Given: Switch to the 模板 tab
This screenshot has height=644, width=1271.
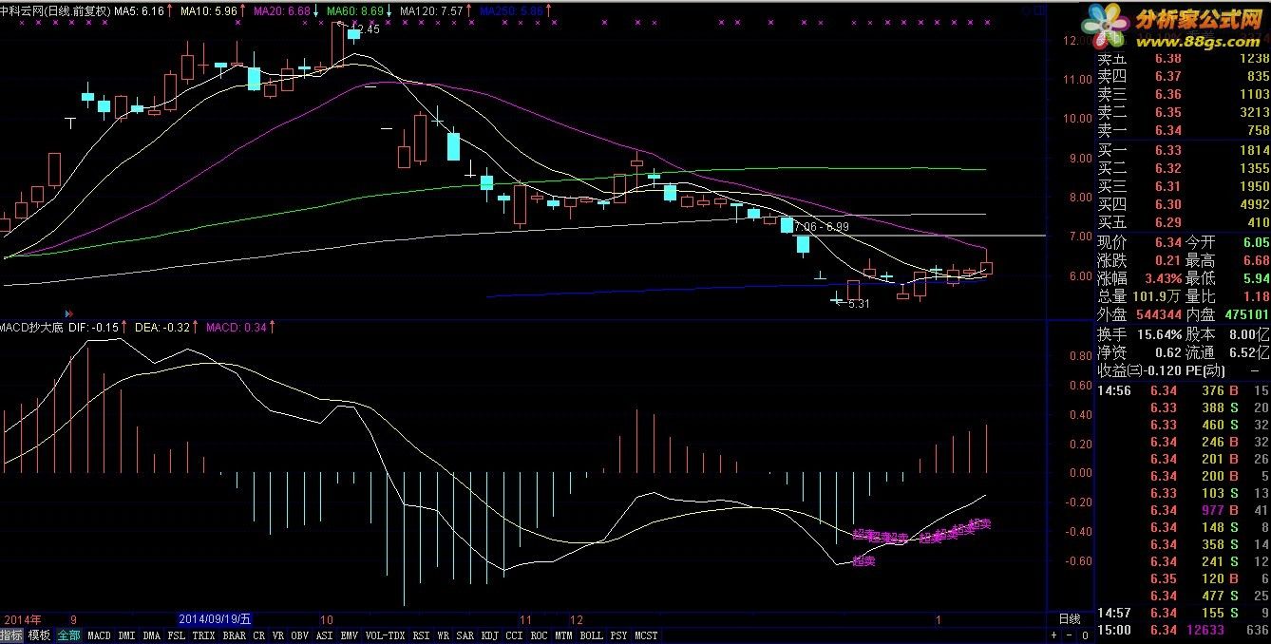Looking at the screenshot, I should [39, 635].
